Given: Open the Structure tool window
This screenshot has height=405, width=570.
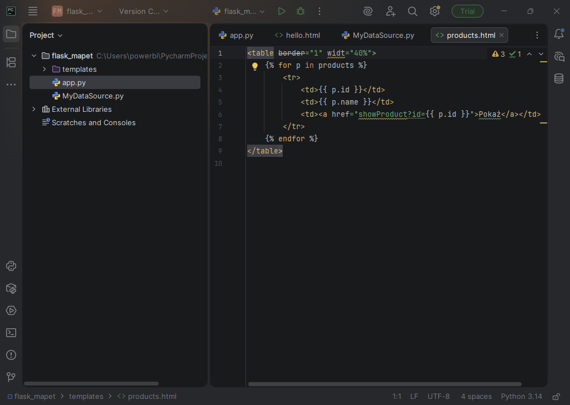Looking at the screenshot, I should (x=11, y=62).
